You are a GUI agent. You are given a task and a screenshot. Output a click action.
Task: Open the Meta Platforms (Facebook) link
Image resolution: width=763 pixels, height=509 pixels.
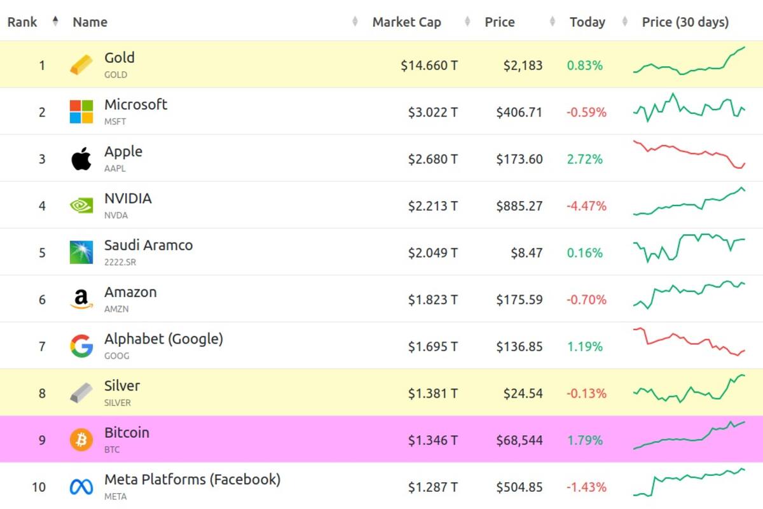(192, 479)
